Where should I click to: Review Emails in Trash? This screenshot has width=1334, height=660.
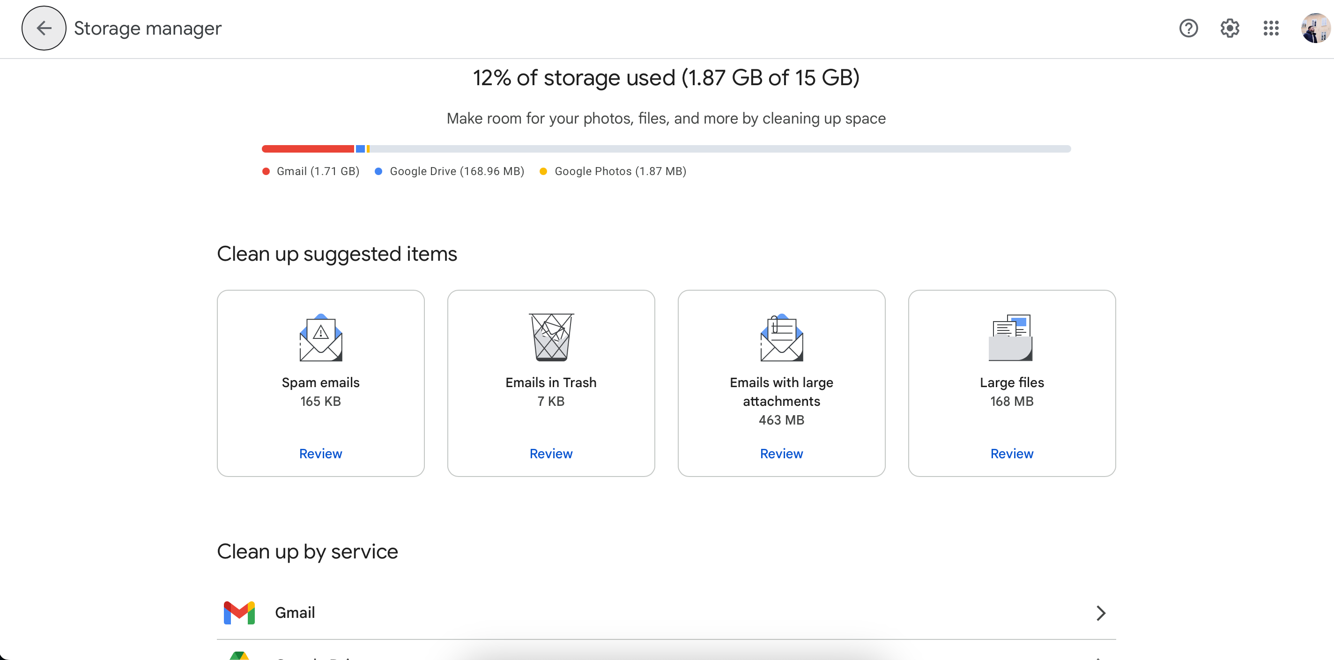[551, 454]
